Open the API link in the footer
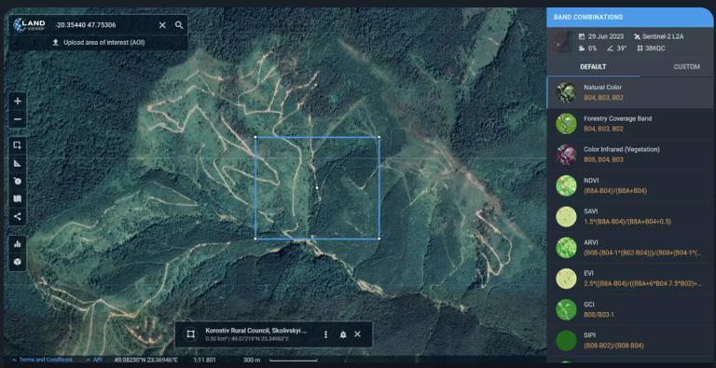Viewport: 716px width, 368px height. coord(97,360)
